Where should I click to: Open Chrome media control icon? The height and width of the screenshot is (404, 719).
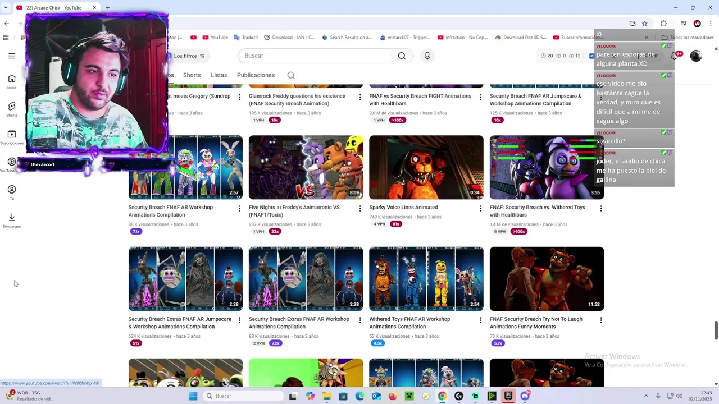point(683,24)
